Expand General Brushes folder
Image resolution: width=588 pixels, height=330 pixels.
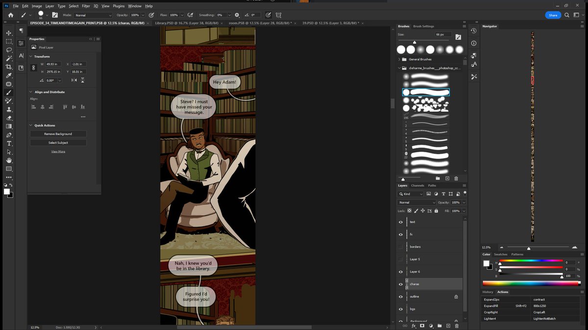pyautogui.click(x=399, y=59)
